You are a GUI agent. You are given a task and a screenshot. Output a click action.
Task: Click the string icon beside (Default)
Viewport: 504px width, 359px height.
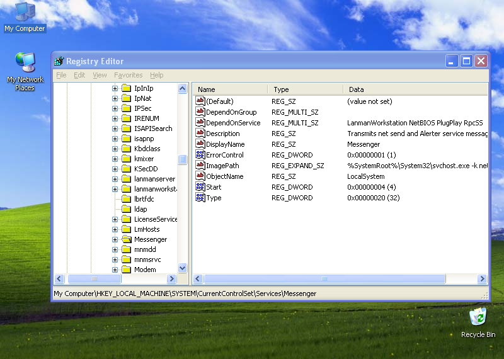tap(200, 101)
